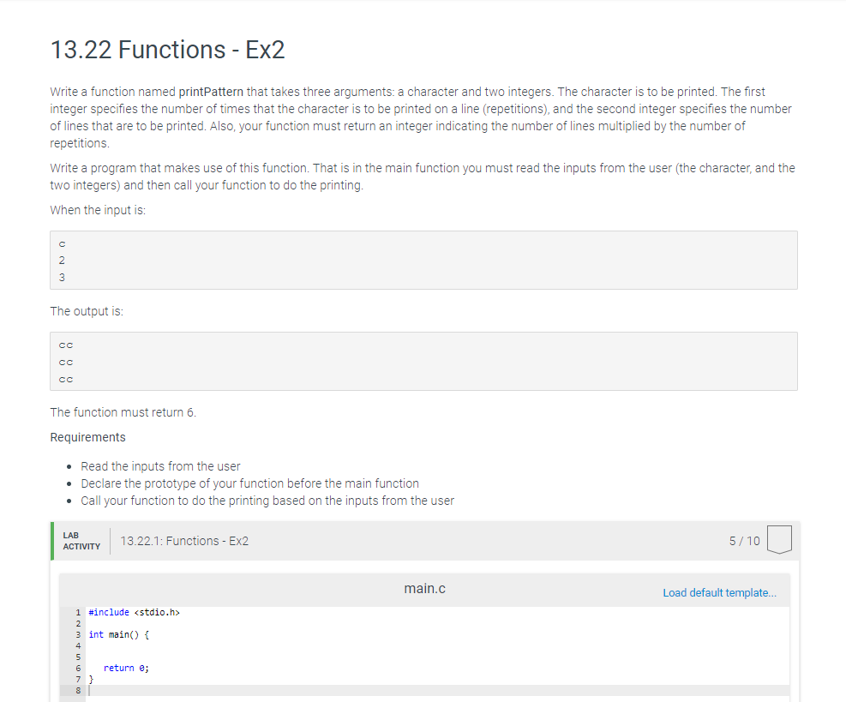Click the output box showing cc lines
846x702 pixels.
(423, 361)
